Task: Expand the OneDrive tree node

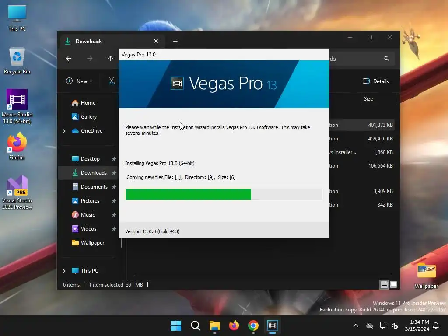Action: (x=64, y=131)
